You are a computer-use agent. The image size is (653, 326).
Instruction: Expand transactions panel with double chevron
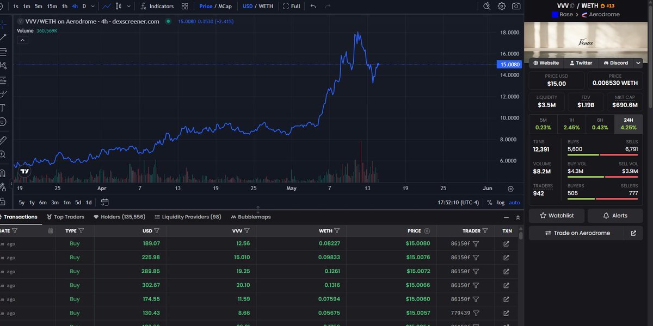[518, 217]
